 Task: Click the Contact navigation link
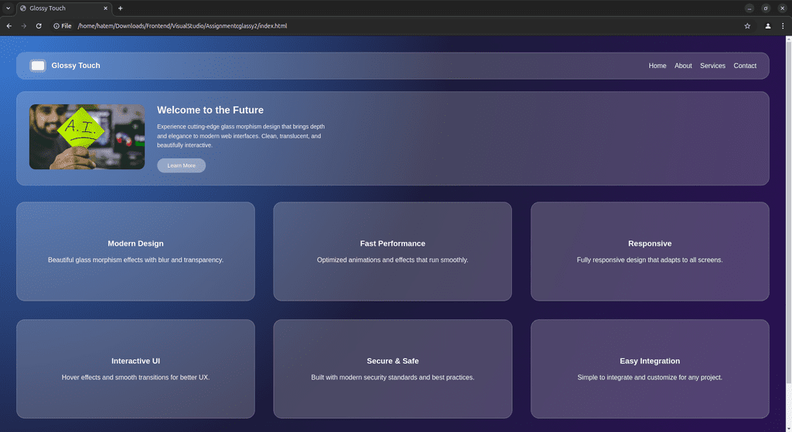pyautogui.click(x=745, y=66)
